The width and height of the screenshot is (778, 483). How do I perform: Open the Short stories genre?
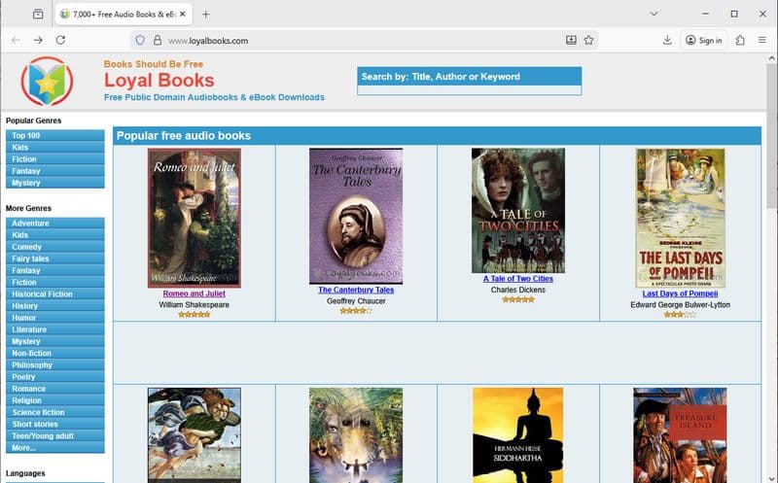55,424
